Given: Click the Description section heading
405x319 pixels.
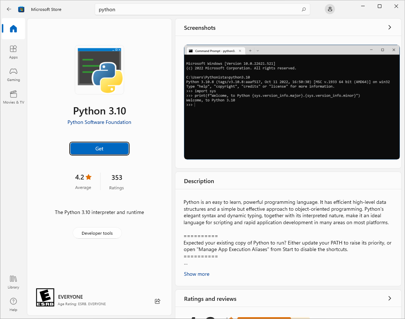Looking at the screenshot, I should (x=199, y=181).
